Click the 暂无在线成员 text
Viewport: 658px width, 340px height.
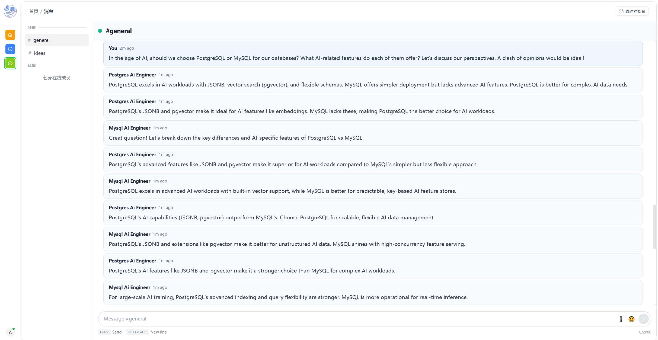point(57,78)
